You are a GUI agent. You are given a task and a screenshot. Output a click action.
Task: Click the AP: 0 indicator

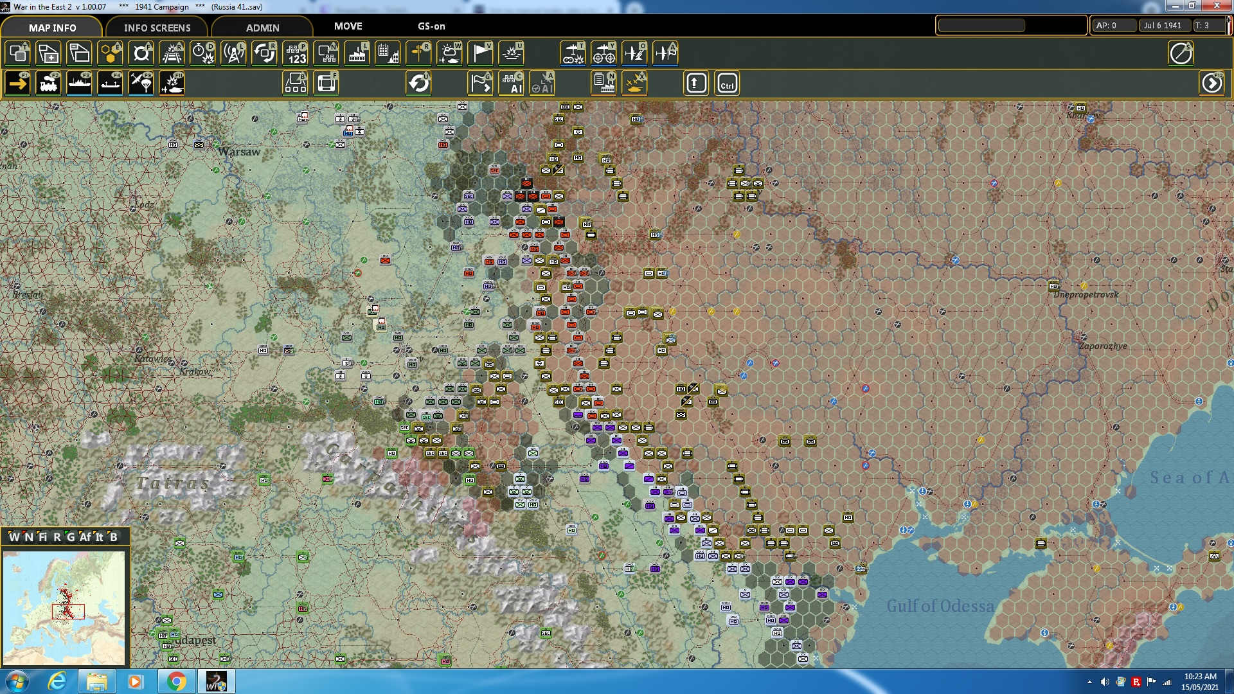pos(1114,26)
